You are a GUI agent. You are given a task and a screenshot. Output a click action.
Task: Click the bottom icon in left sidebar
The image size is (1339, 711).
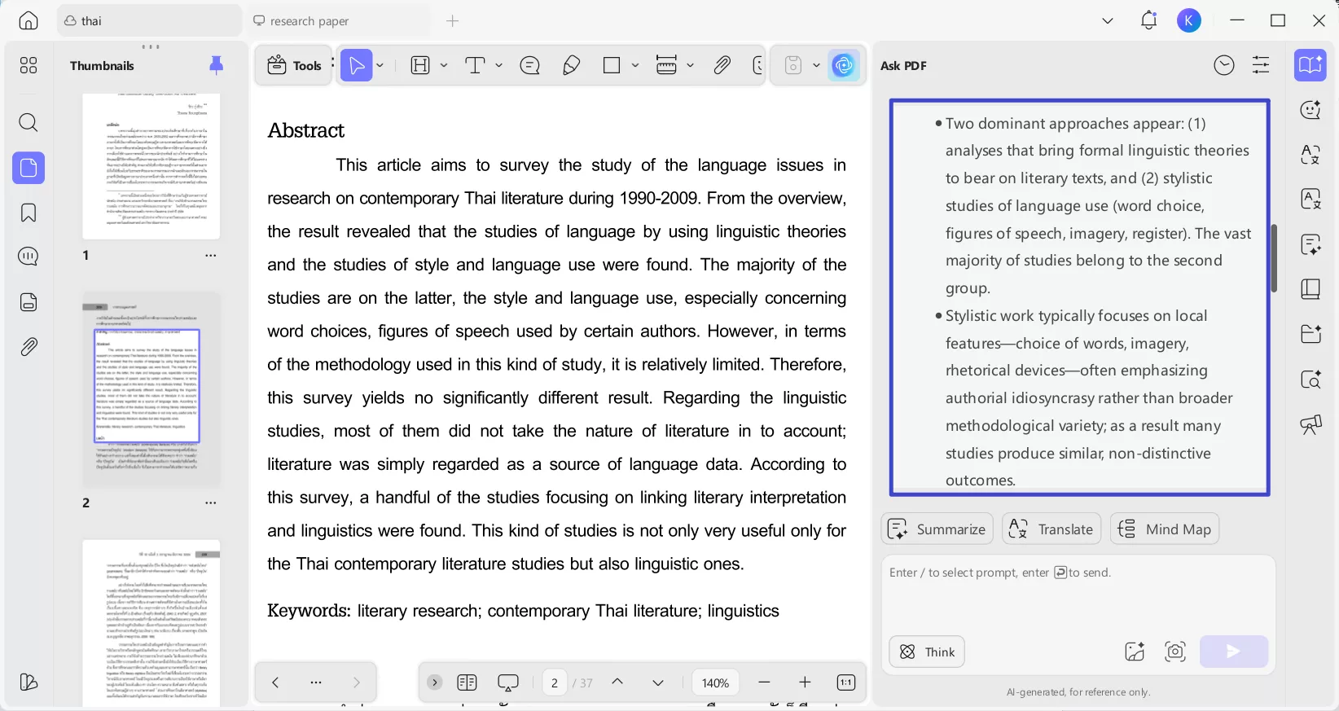pos(29,682)
